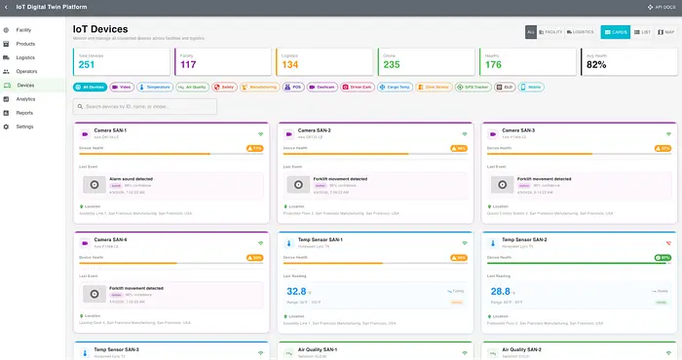This screenshot has height=360, width=682.
Task: Switch to Map view
Action: click(x=665, y=32)
